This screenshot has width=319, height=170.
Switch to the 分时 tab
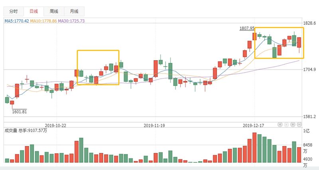coord(14,12)
